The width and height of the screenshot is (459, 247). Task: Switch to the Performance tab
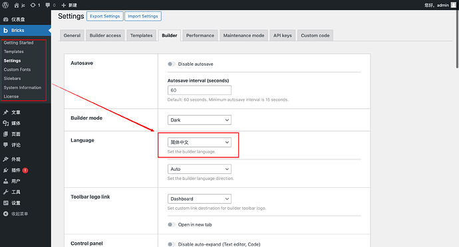coord(200,35)
